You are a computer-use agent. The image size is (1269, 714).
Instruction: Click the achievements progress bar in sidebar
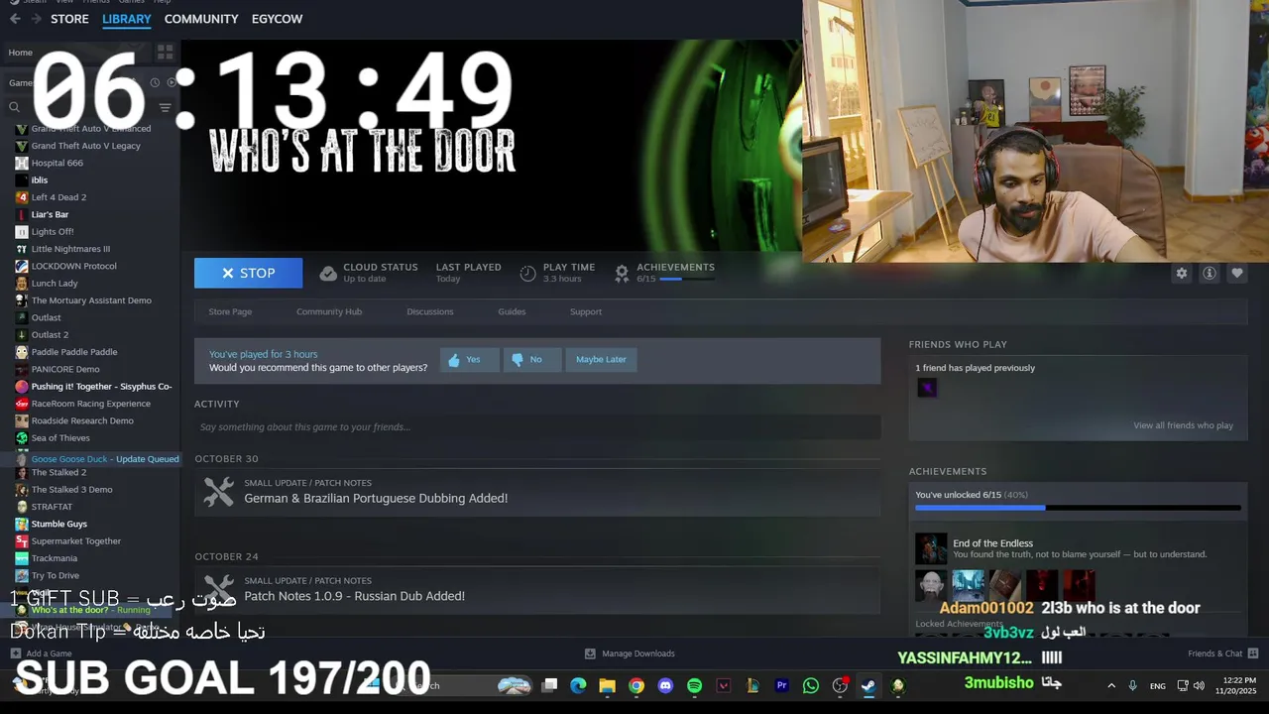tap(1078, 508)
